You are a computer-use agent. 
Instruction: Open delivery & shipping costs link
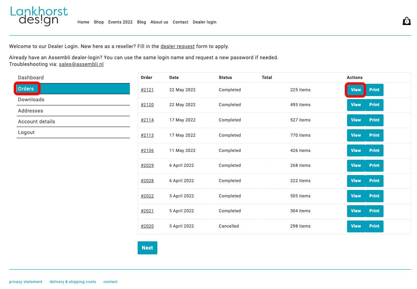pos(73,282)
